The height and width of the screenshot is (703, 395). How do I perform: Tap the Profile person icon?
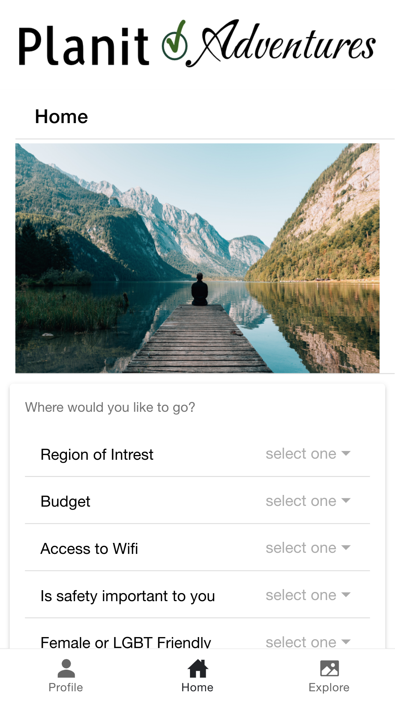[x=66, y=668]
